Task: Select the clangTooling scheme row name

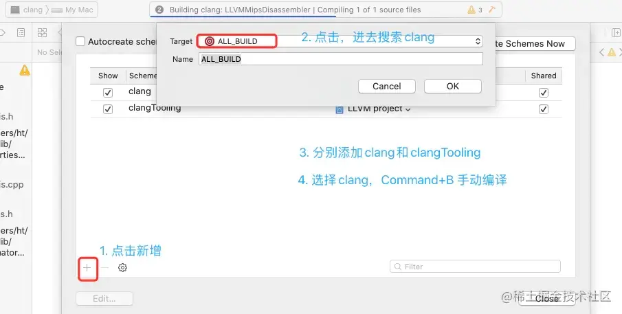Action: [x=155, y=108]
